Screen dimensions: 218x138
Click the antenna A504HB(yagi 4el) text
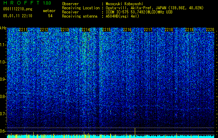pos(122,16)
